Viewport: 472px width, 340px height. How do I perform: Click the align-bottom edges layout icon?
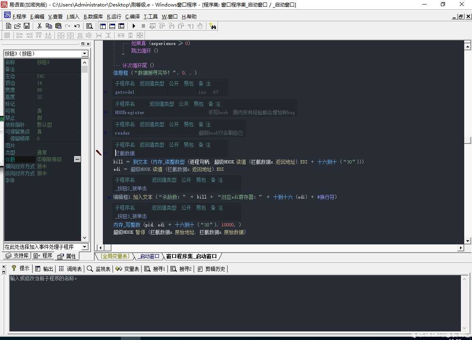48,36
